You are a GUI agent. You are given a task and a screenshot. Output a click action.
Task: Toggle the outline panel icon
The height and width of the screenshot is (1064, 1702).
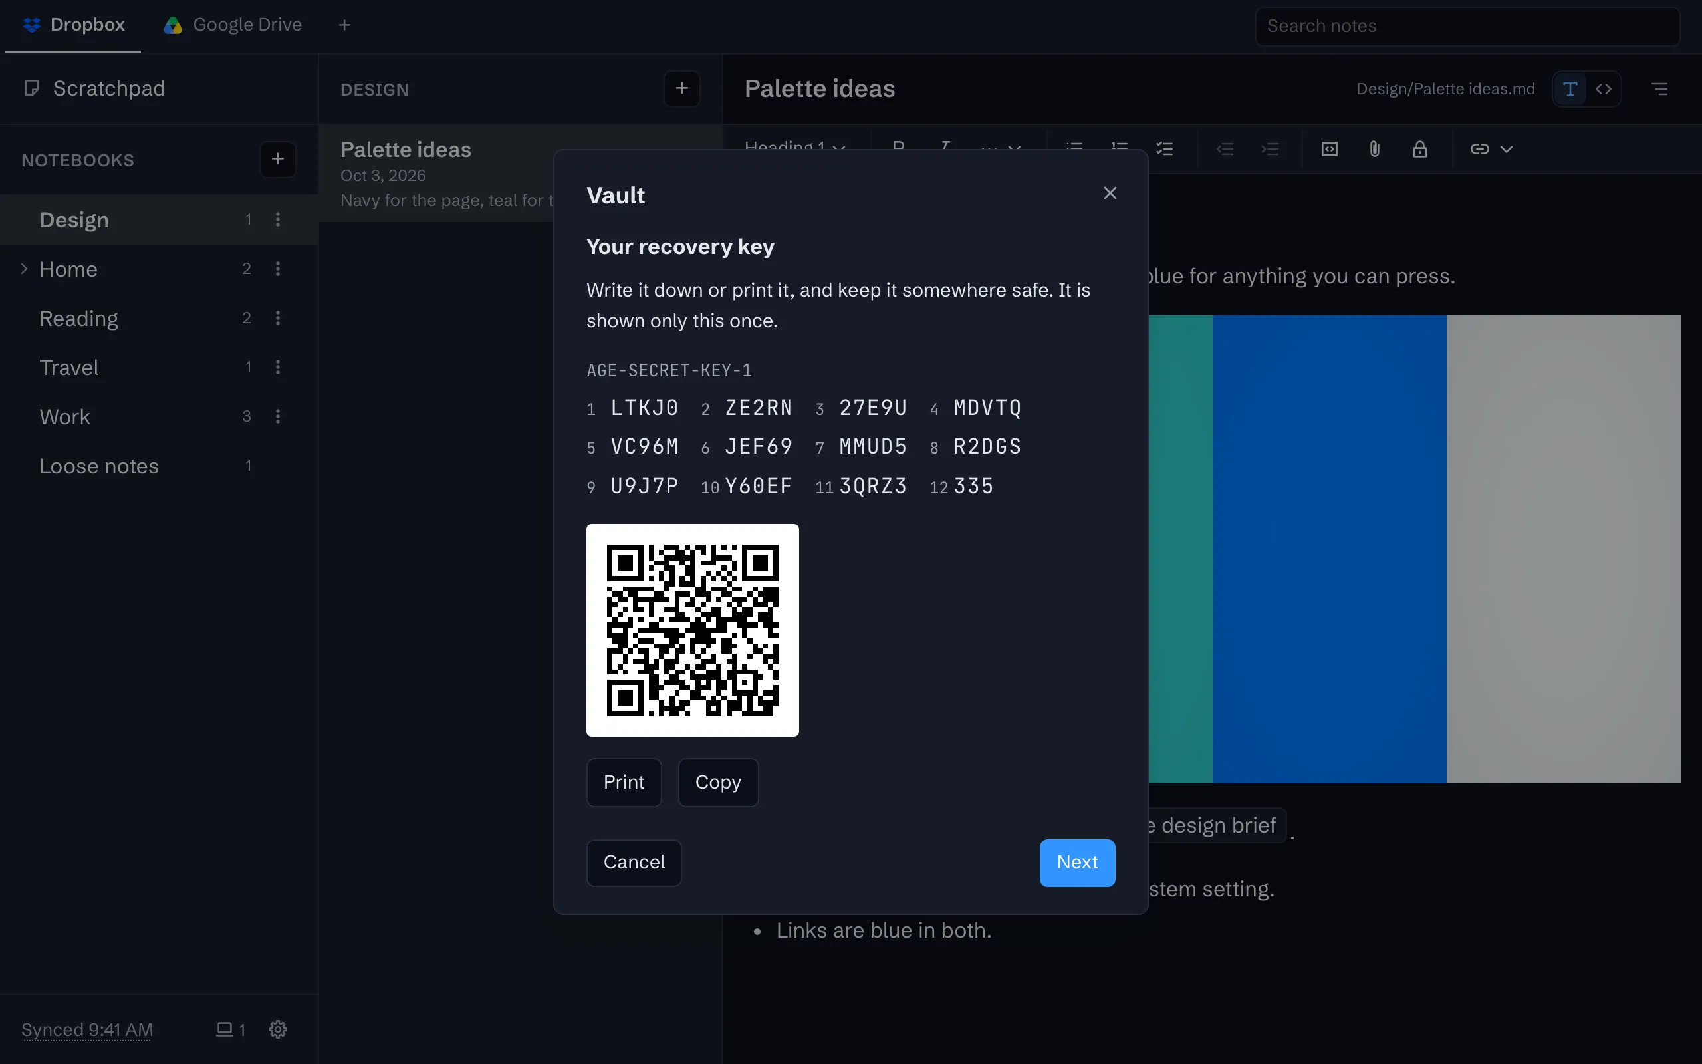point(1659,89)
